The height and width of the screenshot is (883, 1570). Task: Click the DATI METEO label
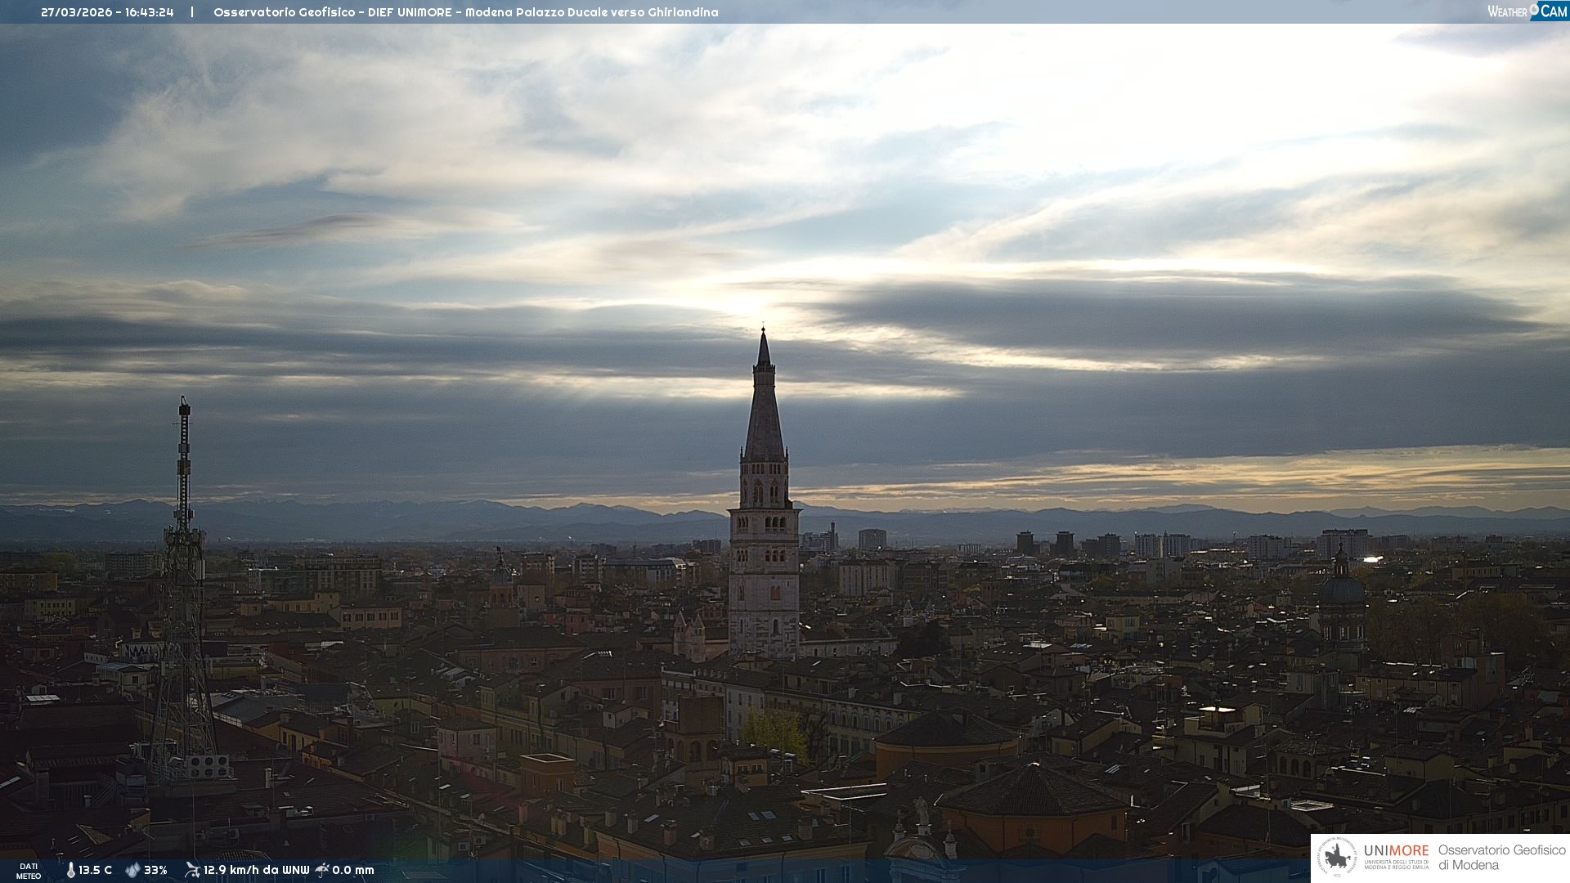point(29,871)
